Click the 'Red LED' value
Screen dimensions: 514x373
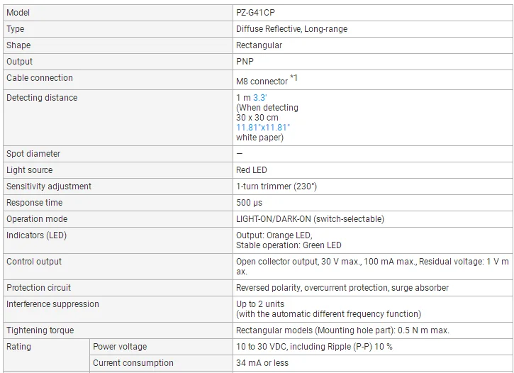pyautogui.click(x=252, y=170)
